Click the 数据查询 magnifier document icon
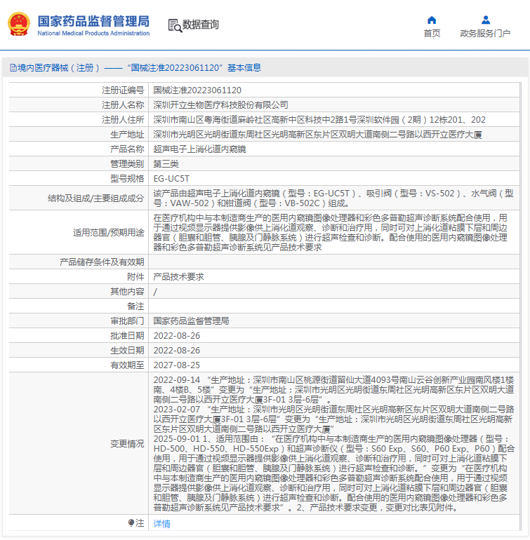530x540 pixels. tap(174, 25)
